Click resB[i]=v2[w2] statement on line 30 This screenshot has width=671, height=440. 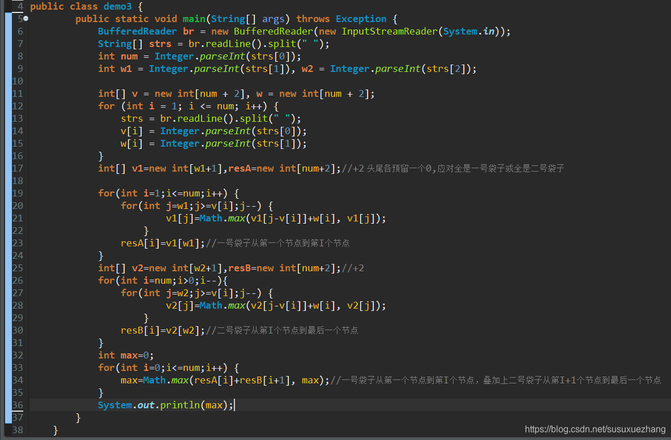pyautogui.click(x=163, y=331)
